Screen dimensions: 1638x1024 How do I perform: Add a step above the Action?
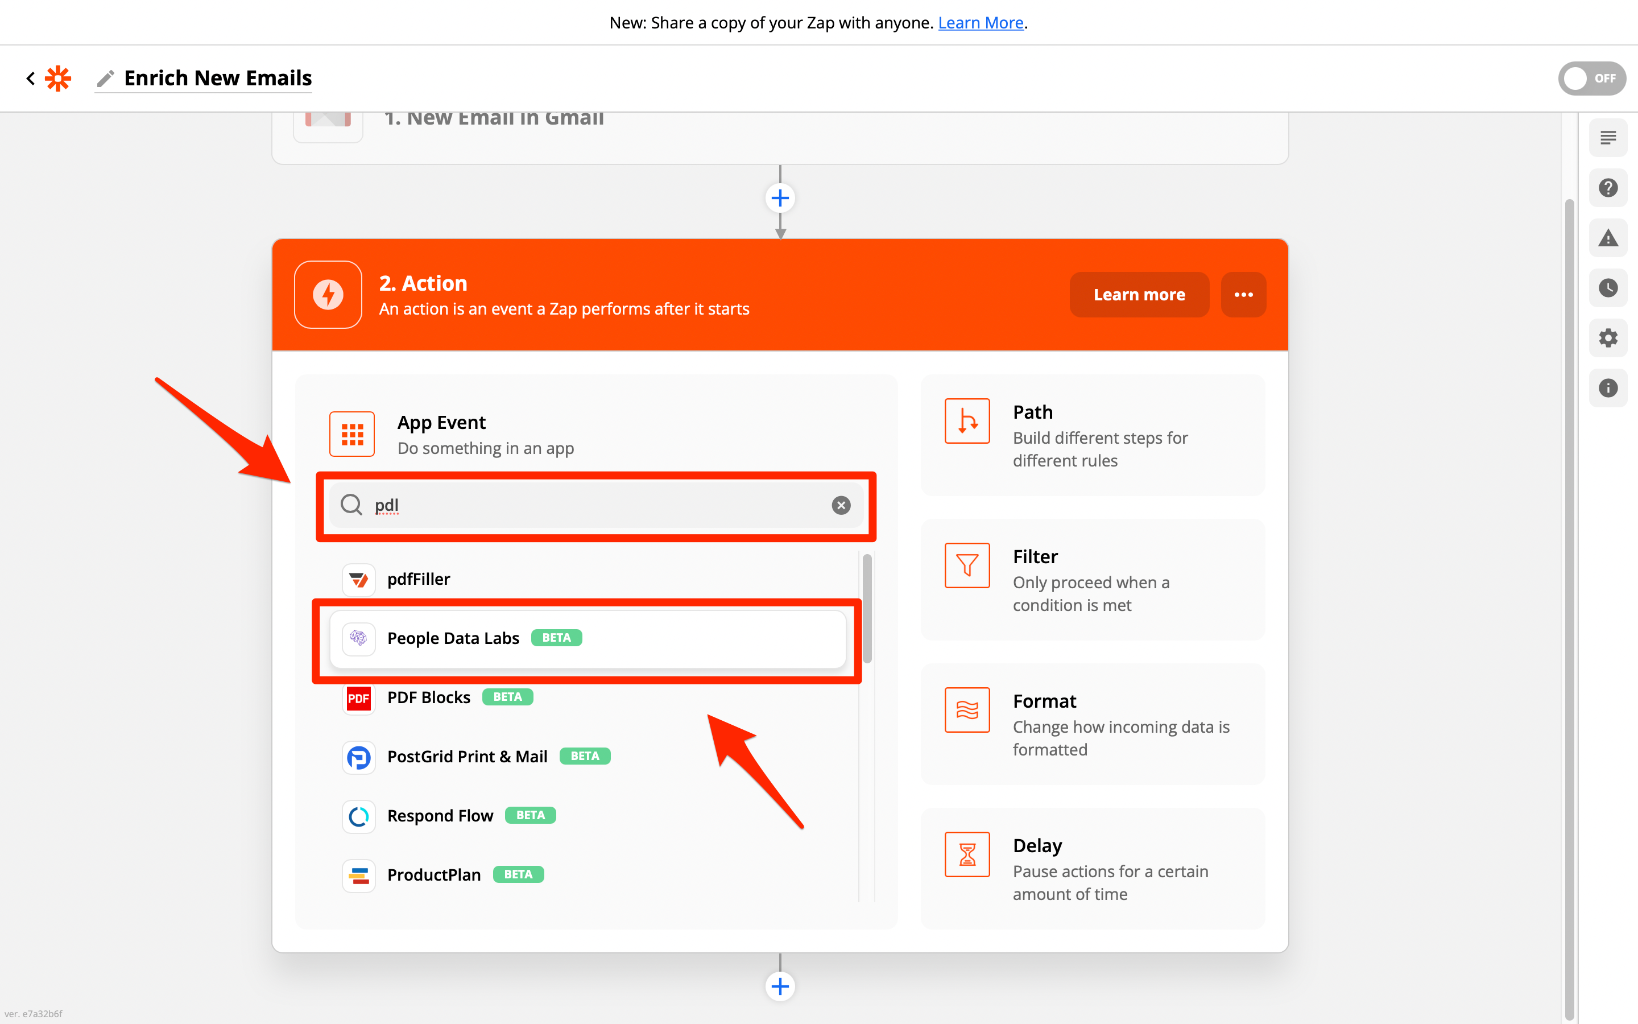click(780, 199)
